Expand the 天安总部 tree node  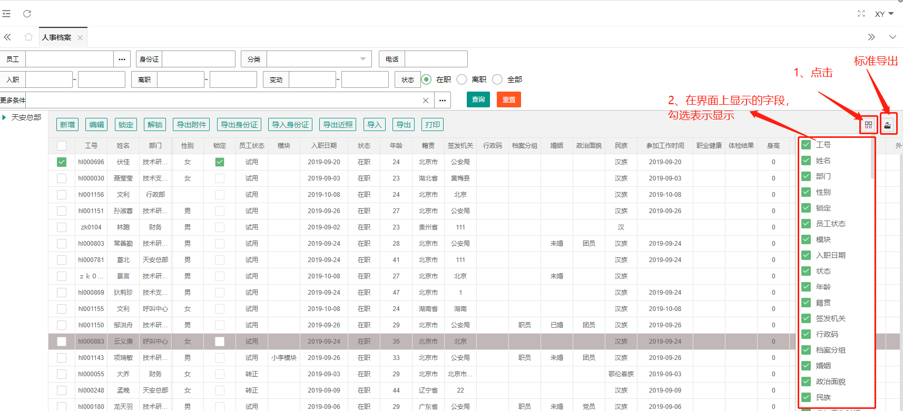point(5,117)
